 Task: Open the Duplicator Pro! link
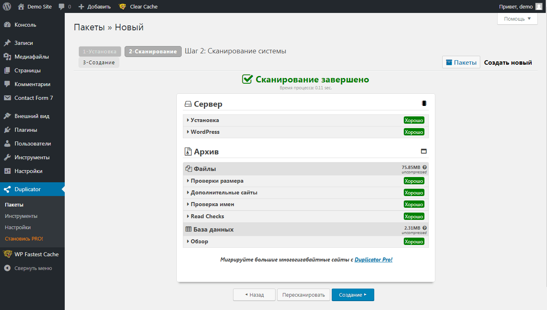[373, 259]
